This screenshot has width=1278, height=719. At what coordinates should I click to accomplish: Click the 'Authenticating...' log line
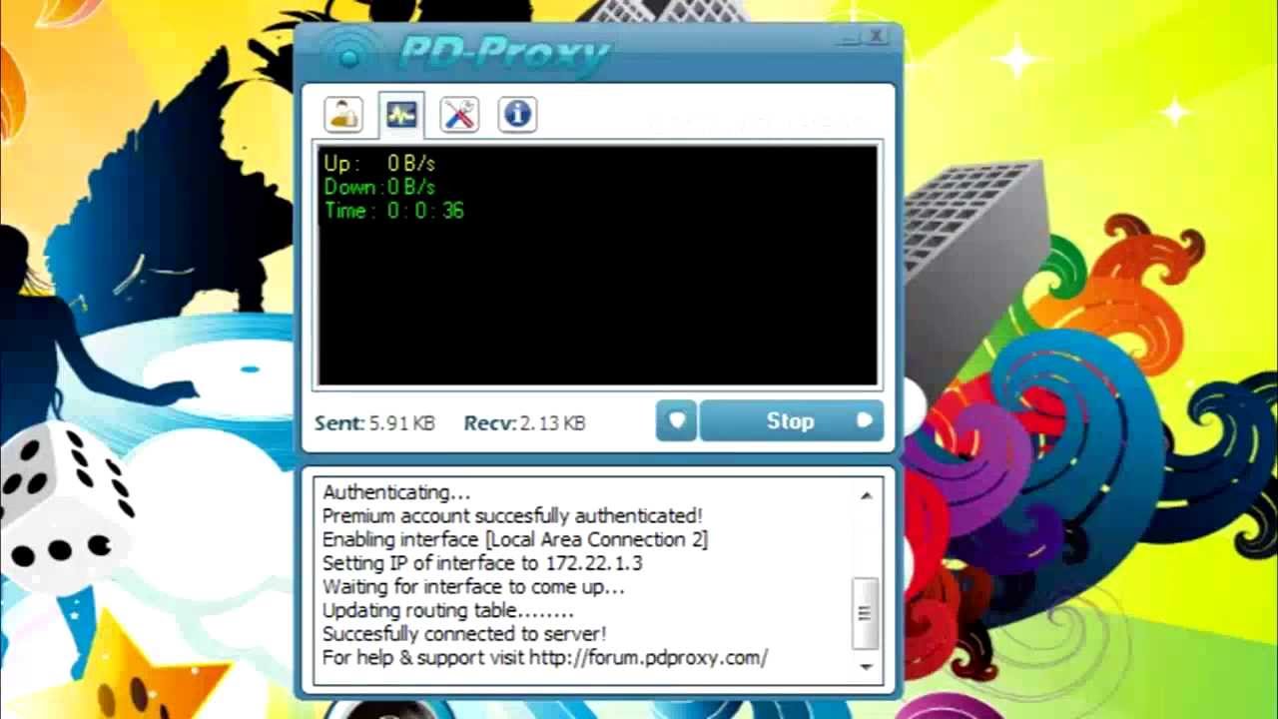pyautogui.click(x=396, y=492)
